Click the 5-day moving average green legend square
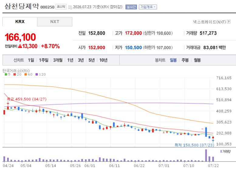The height and width of the screenshot is (172, 236). (x=6, y=74)
